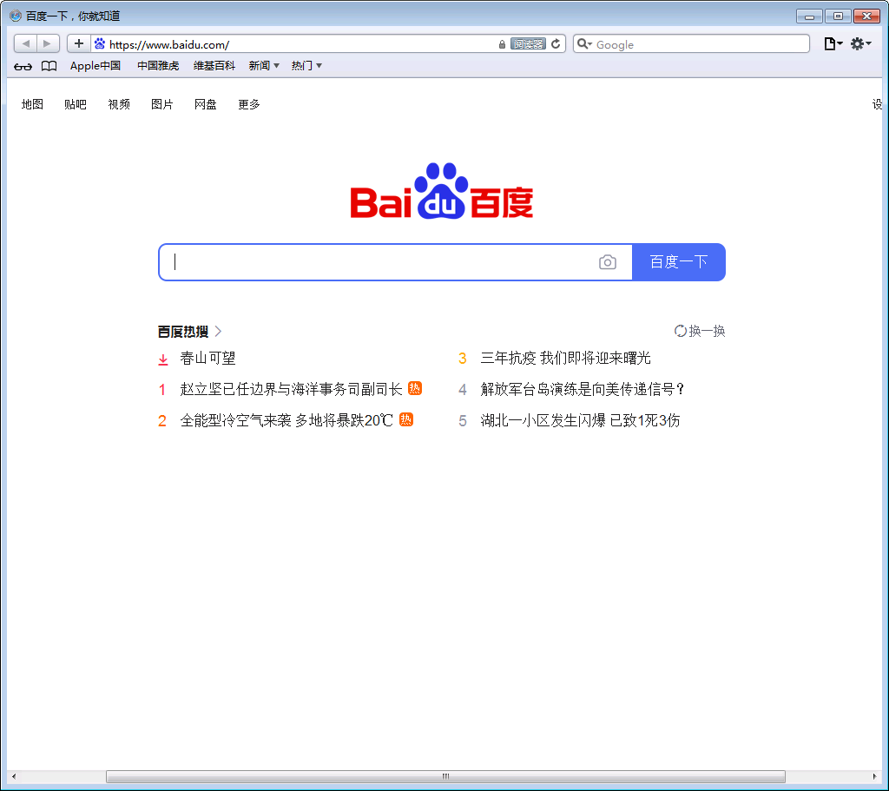The height and width of the screenshot is (791, 889).
Task: Open hot search 解放军台岛演练是向美传递信号?
Action: [x=583, y=390]
